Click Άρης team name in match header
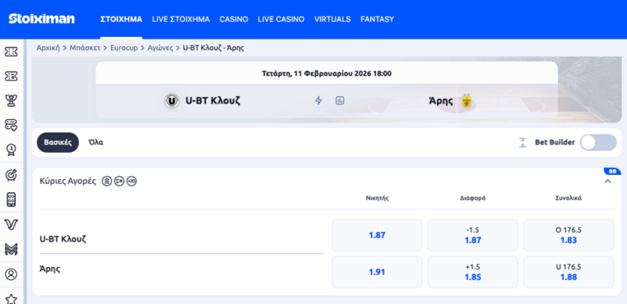Viewport: 627px width, 304px height. point(440,101)
